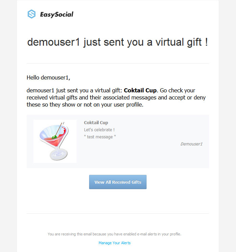Click the word Gifts on the blue button
The height and width of the screenshot is (252, 236).
136,182
